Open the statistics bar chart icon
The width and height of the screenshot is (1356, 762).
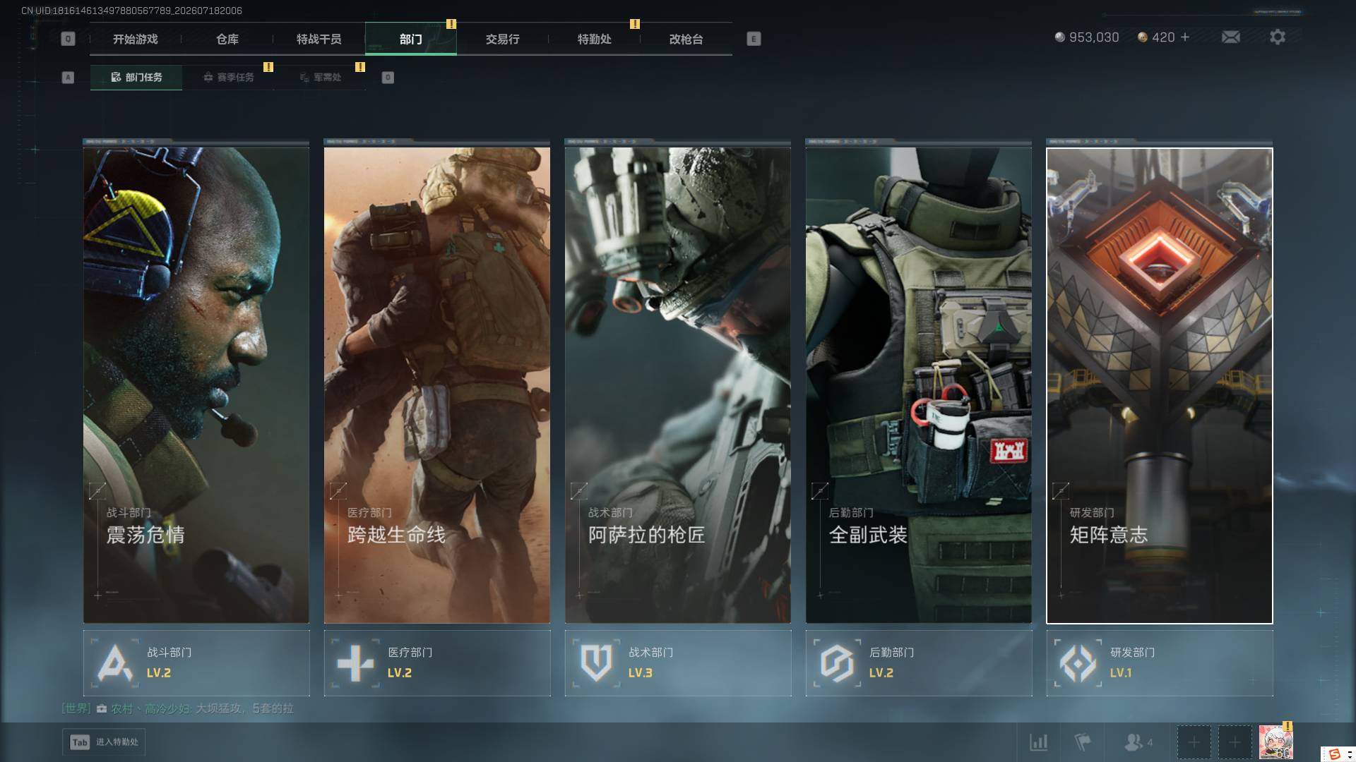[1038, 742]
